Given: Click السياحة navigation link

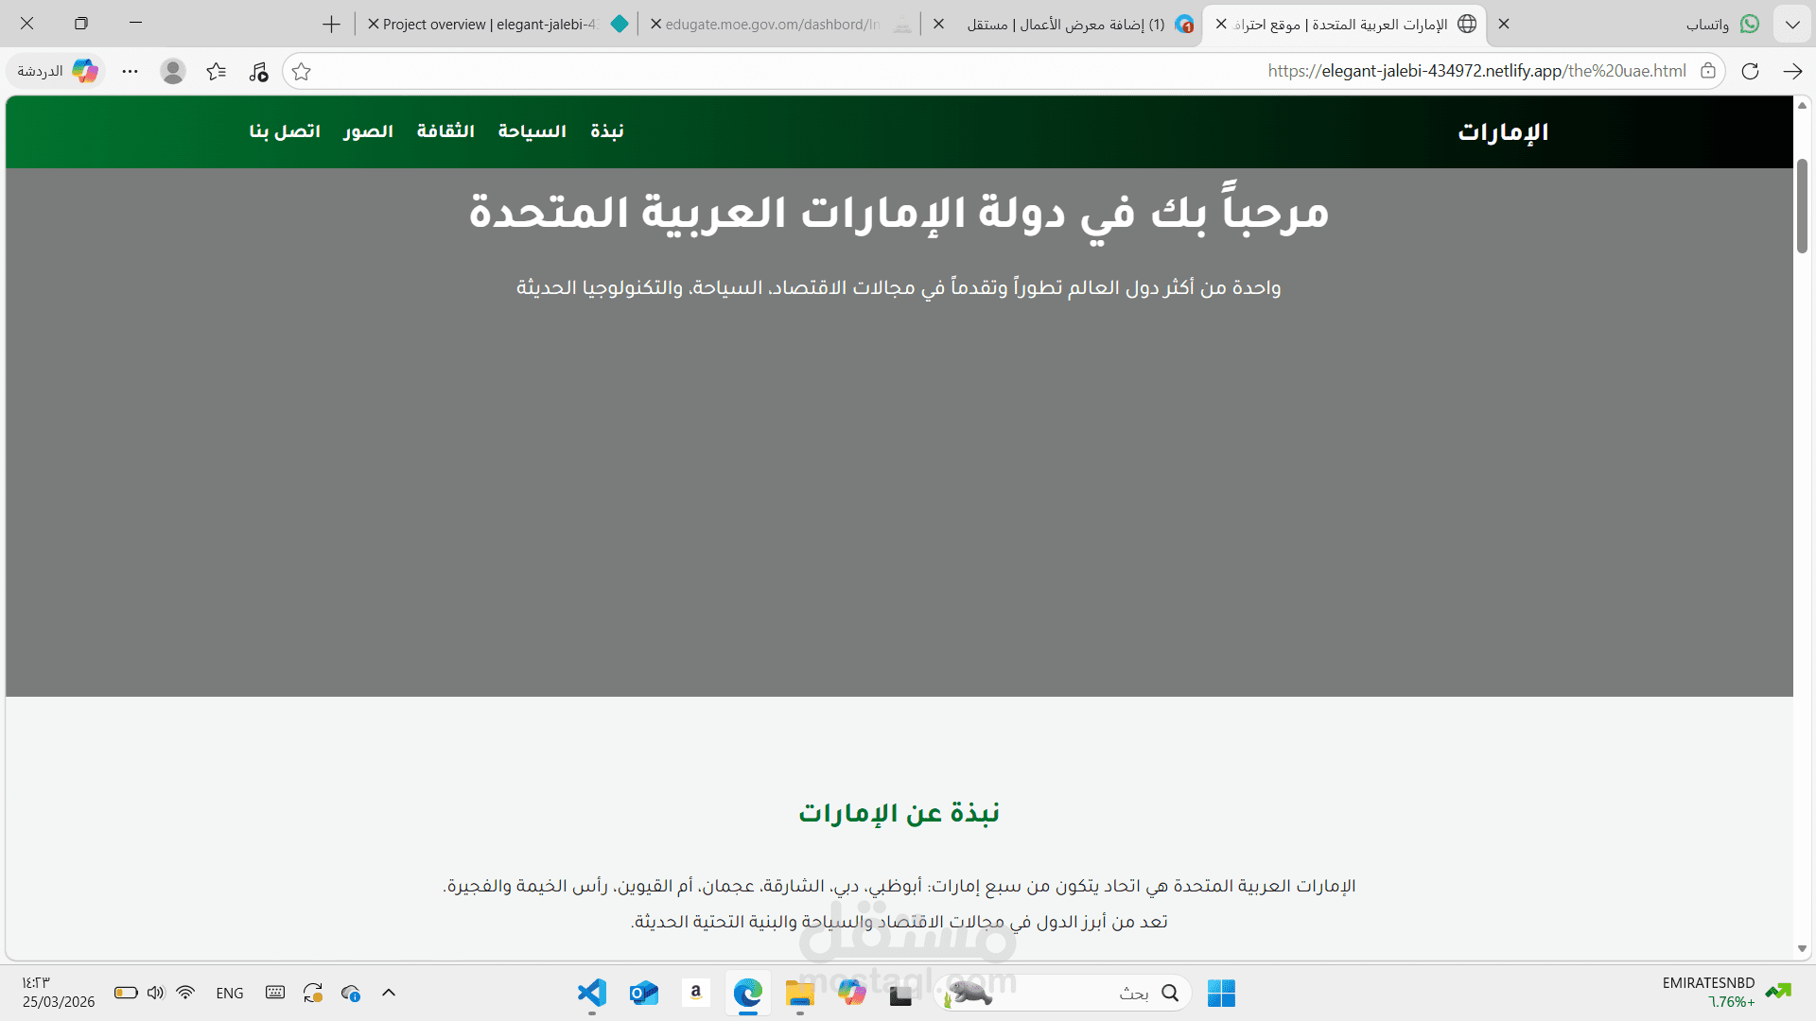Looking at the screenshot, I should pyautogui.click(x=532, y=131).
